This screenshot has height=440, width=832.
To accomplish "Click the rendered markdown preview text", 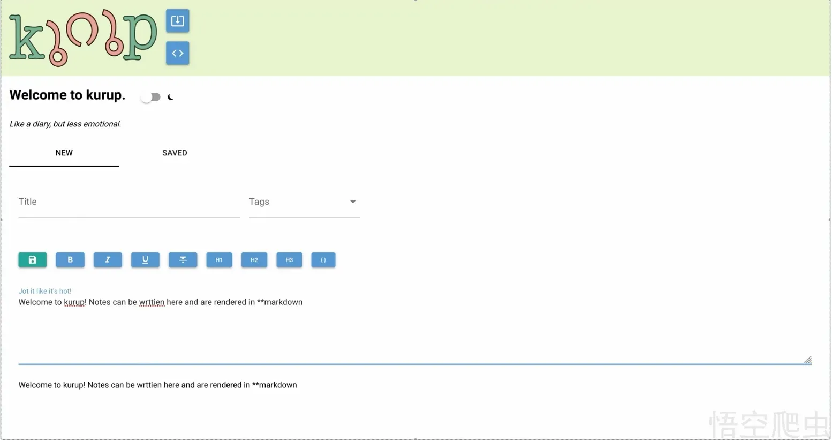I will (x=157, y=385).
